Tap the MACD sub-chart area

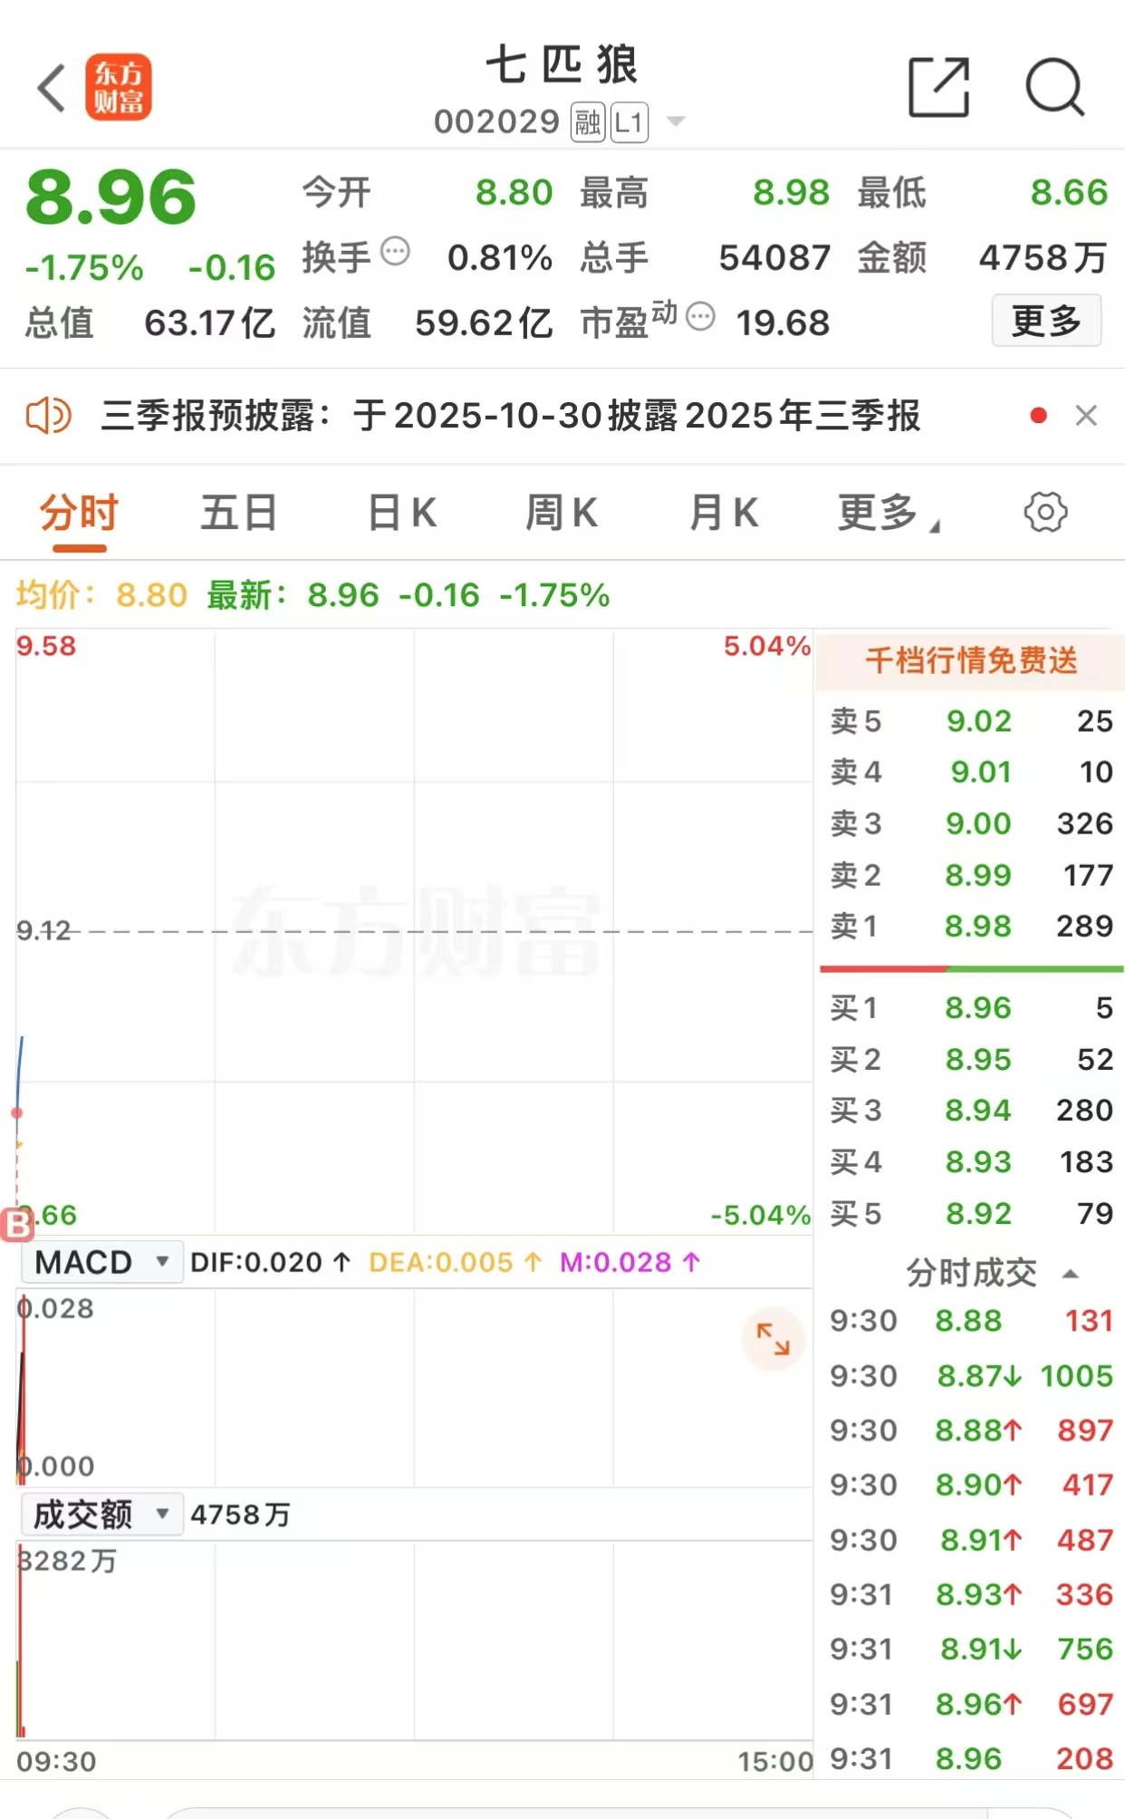(414, 1386)
